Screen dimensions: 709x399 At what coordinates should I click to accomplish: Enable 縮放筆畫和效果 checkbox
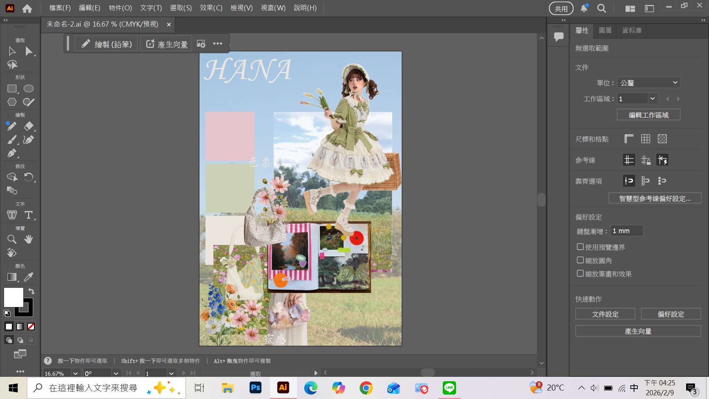pos(580,273)
